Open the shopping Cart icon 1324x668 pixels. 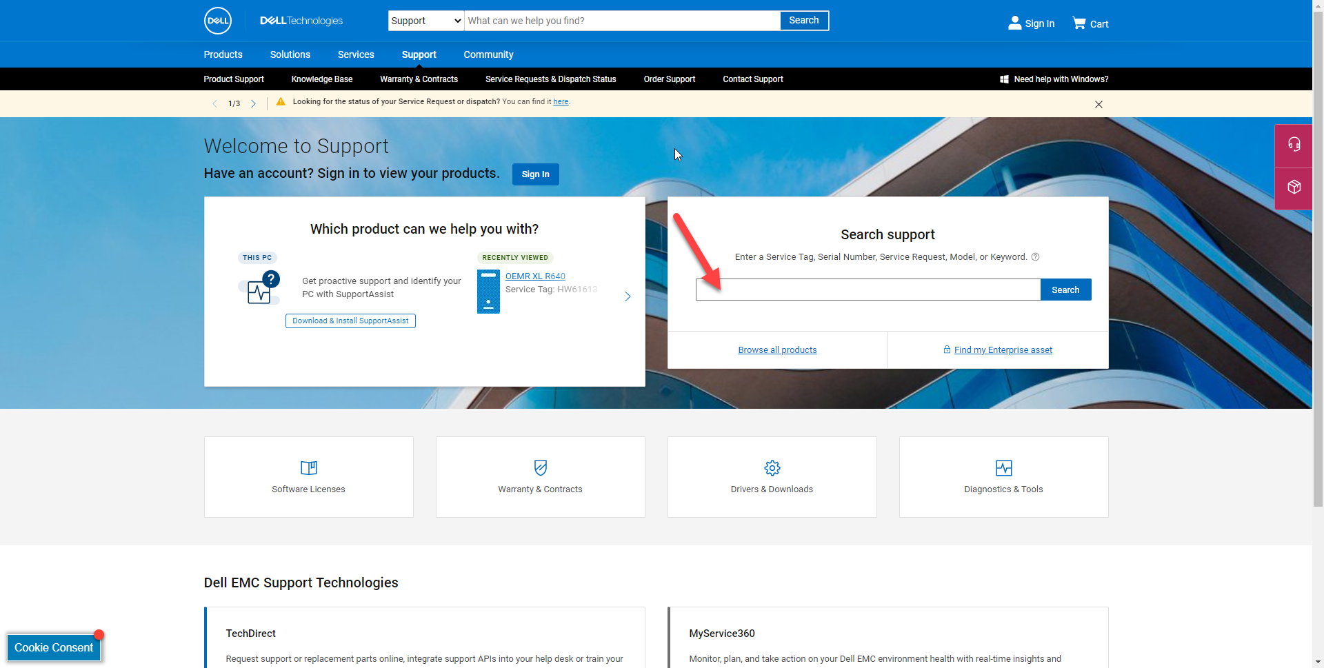[x=1079, y=23]
